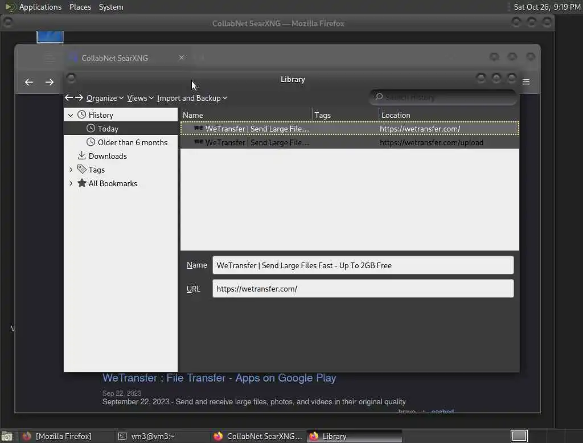Click the Tags label icon
This screenshot has width=583, height=443.
pos(82,169)
